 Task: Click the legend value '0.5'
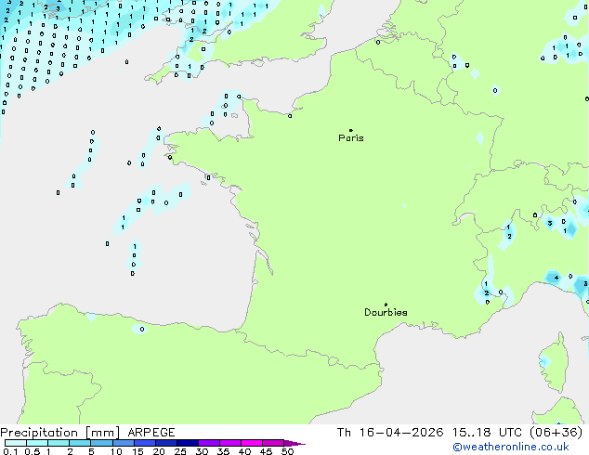tap(33, 451)
